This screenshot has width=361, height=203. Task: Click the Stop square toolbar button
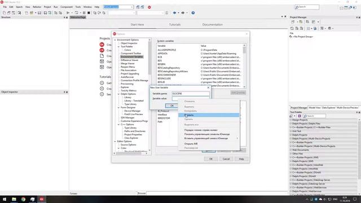tap(89, 13)
